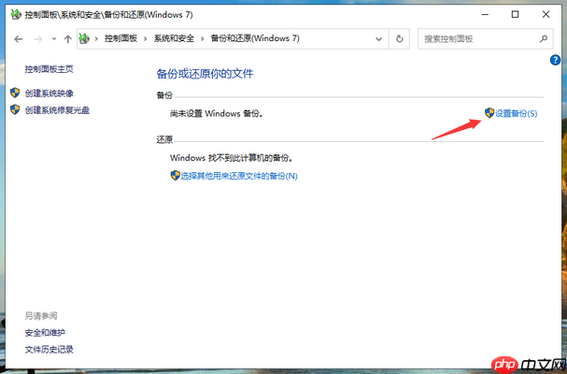This screenshot has width=567, height=374.
Task: Open 文件历史记录 link
Action: point(49,350)
